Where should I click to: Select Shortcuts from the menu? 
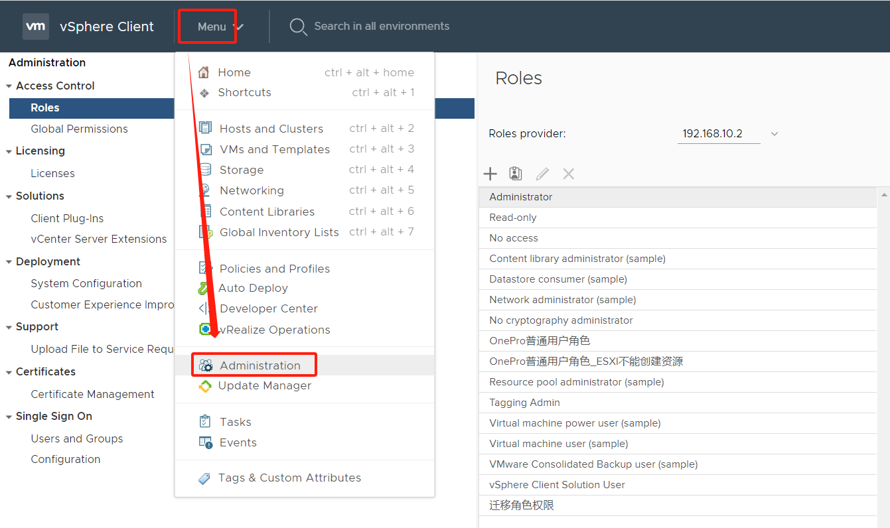tap(305, 92)
